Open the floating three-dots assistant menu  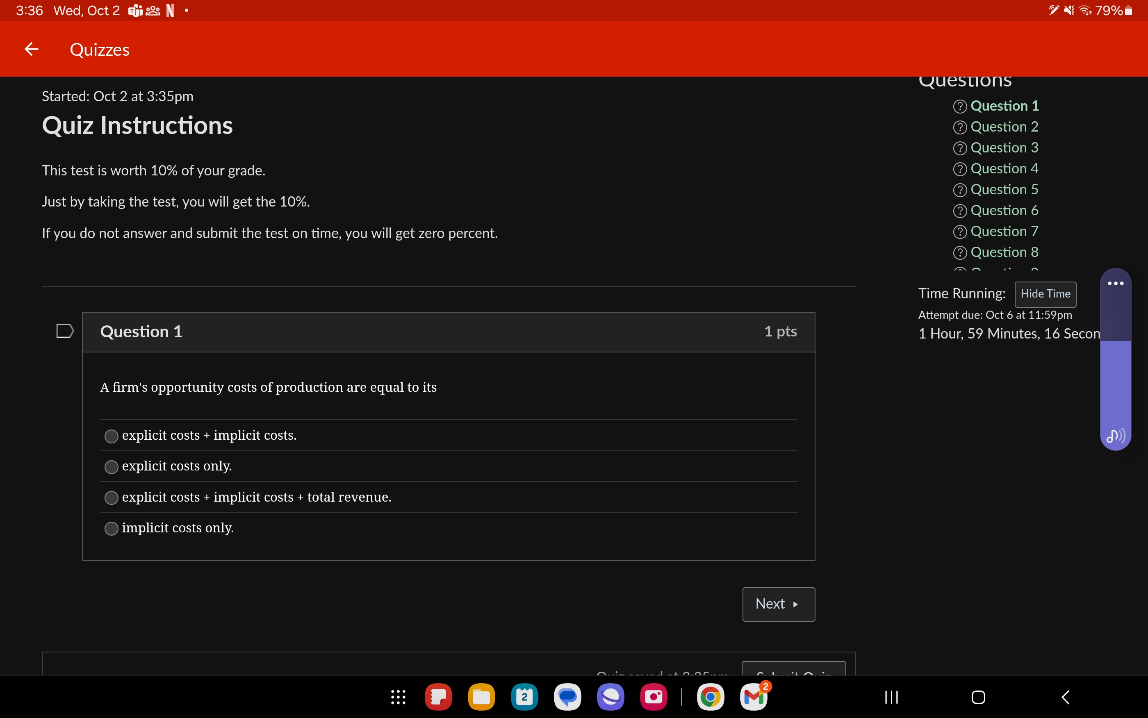pos(1115,284)
